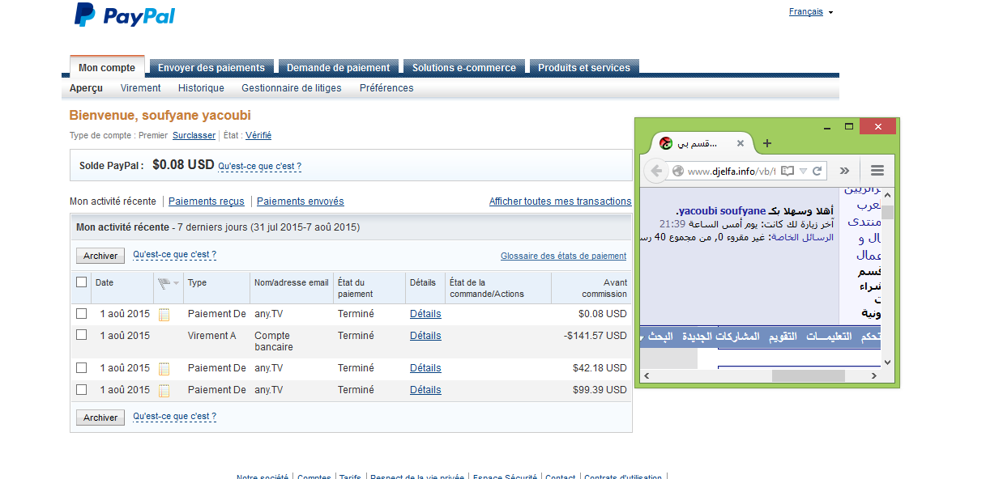This screenshot has height=479, width=986.
Task: Open التقويم in forum navbar
Action: [782, 337]
